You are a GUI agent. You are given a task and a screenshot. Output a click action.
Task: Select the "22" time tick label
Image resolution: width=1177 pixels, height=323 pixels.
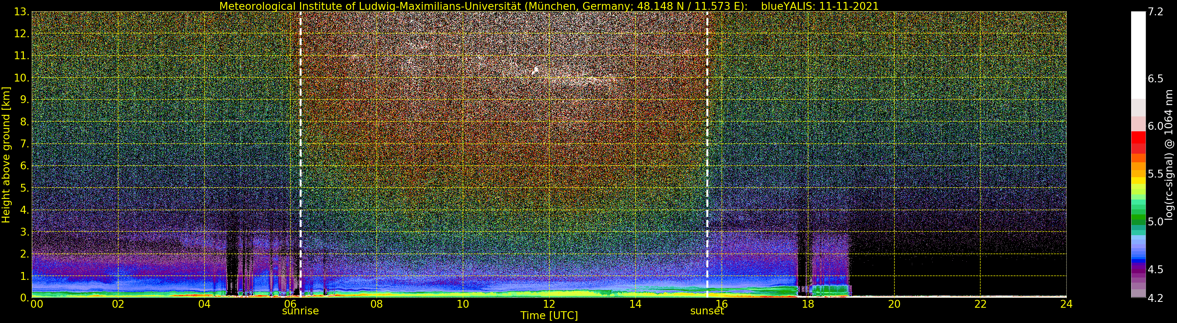click(x=980, y=304)
